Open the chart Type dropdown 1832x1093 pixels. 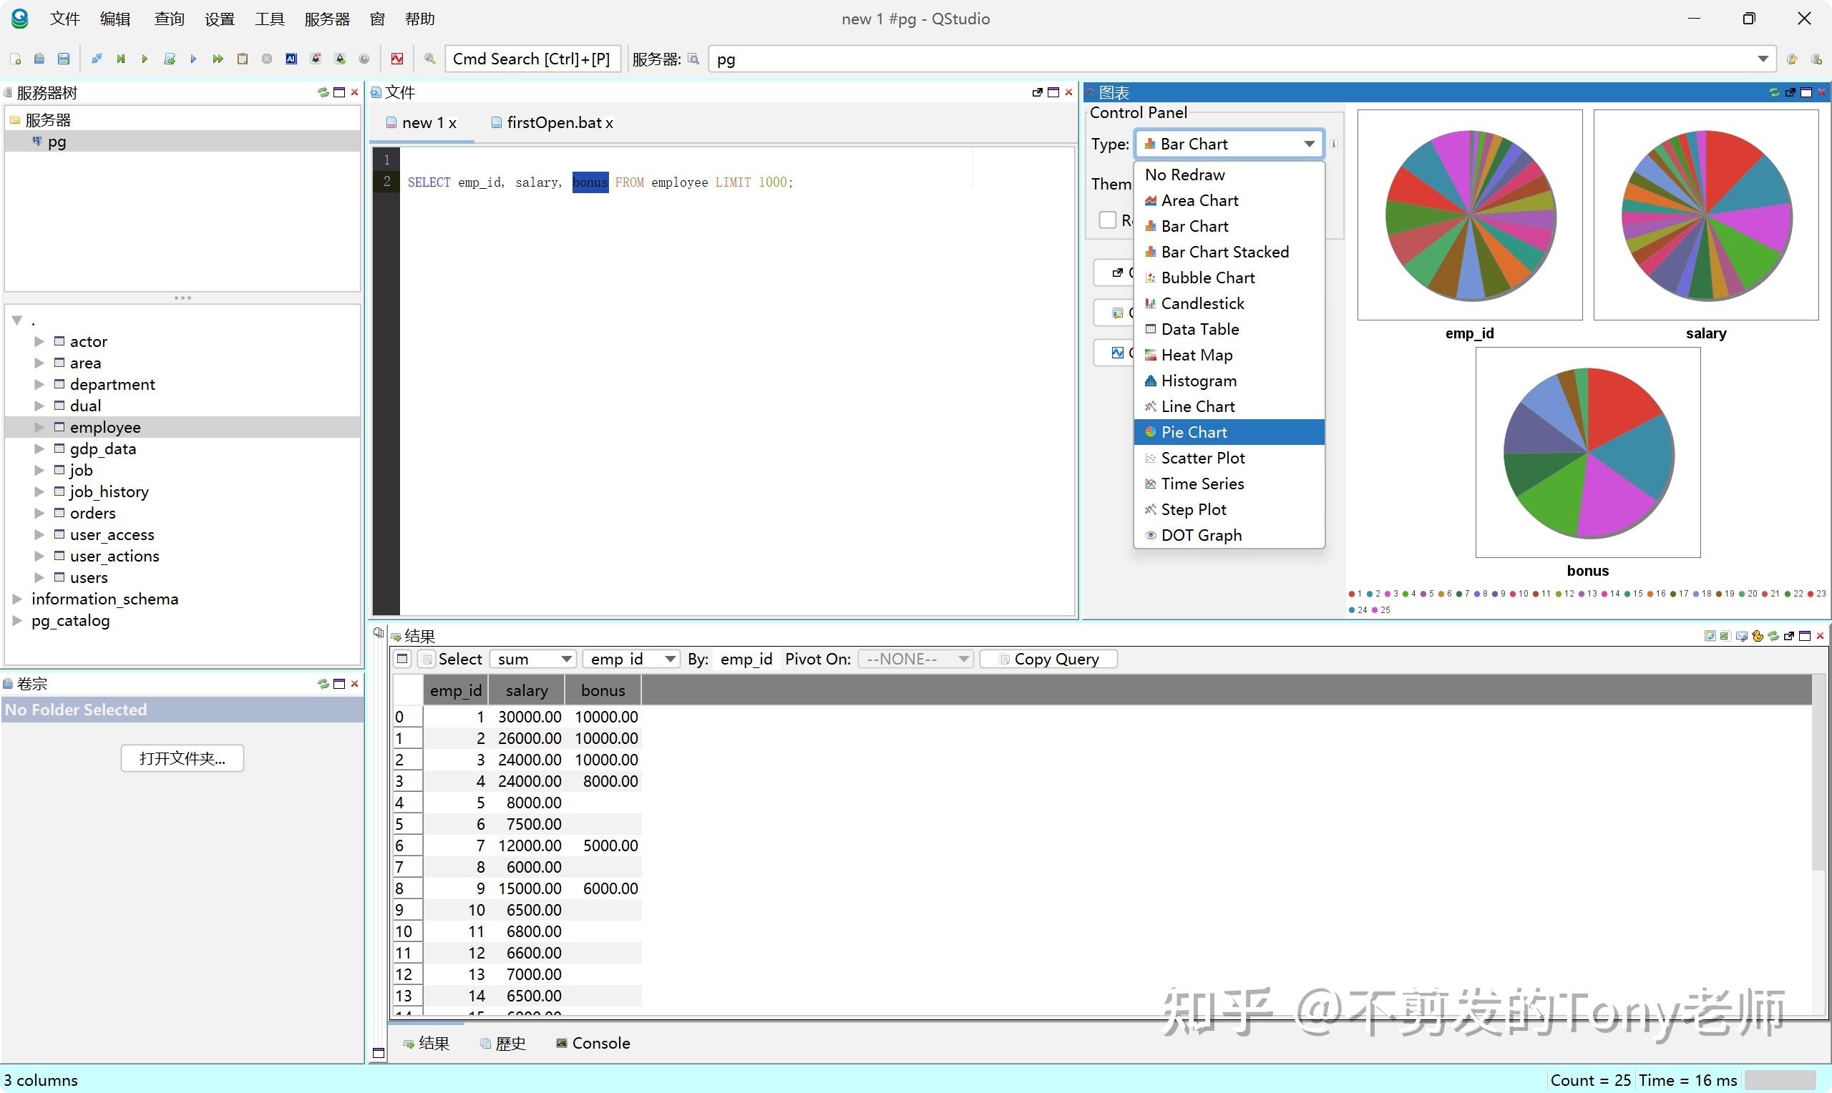coord(1227,144)
